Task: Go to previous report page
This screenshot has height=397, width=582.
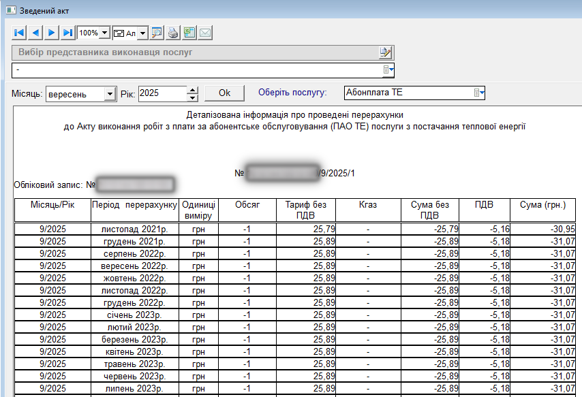Action: [35, 33]
